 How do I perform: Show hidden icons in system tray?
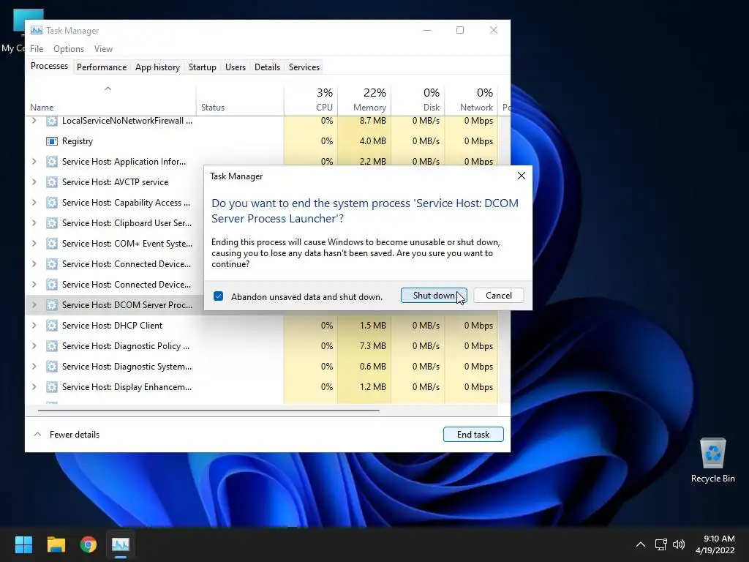pos(641,544)
